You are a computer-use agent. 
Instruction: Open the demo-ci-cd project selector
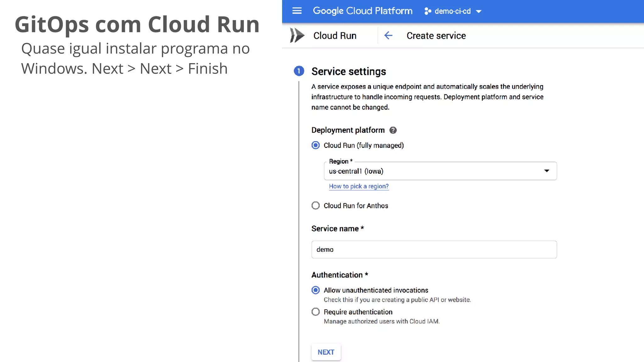coord(453,11)
